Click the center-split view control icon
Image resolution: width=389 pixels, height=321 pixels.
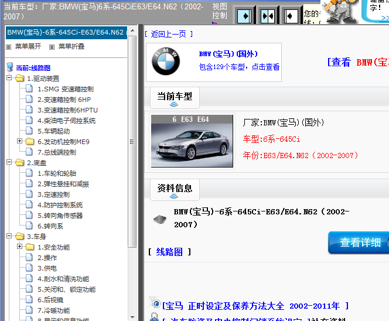tap(268, 16)
